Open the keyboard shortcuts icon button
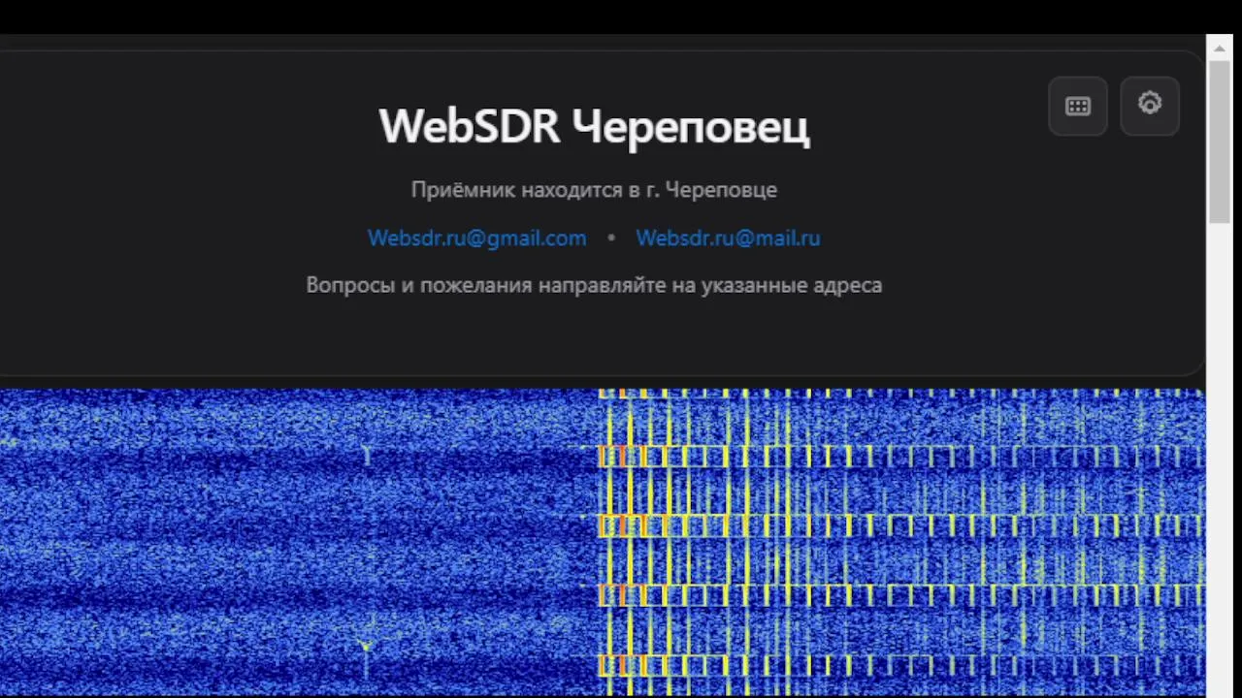 pos(1078,107)
